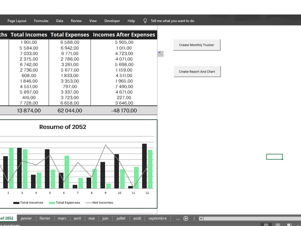
Task: Open the View ribbon tab
Action: click(93, 21)
